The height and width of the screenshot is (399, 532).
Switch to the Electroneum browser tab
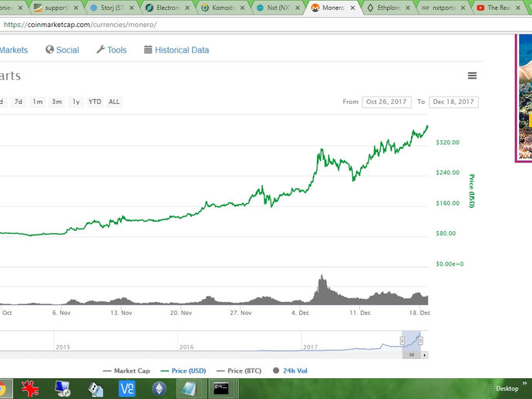(167, 8)
